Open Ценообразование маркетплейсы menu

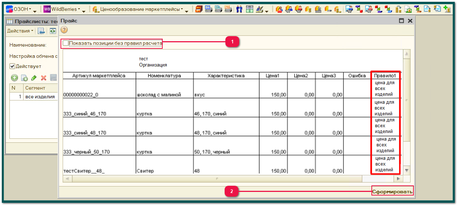pyautogui.click(x=138, y=9)
